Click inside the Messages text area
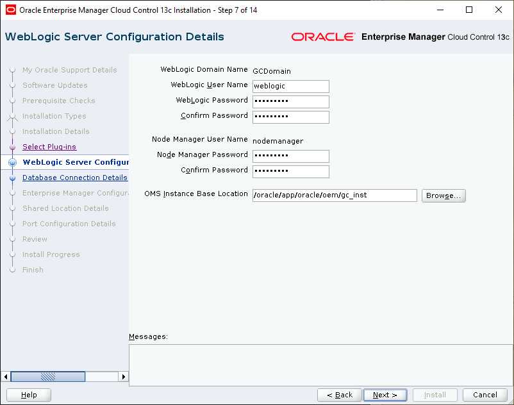 [x=321, y=365]
